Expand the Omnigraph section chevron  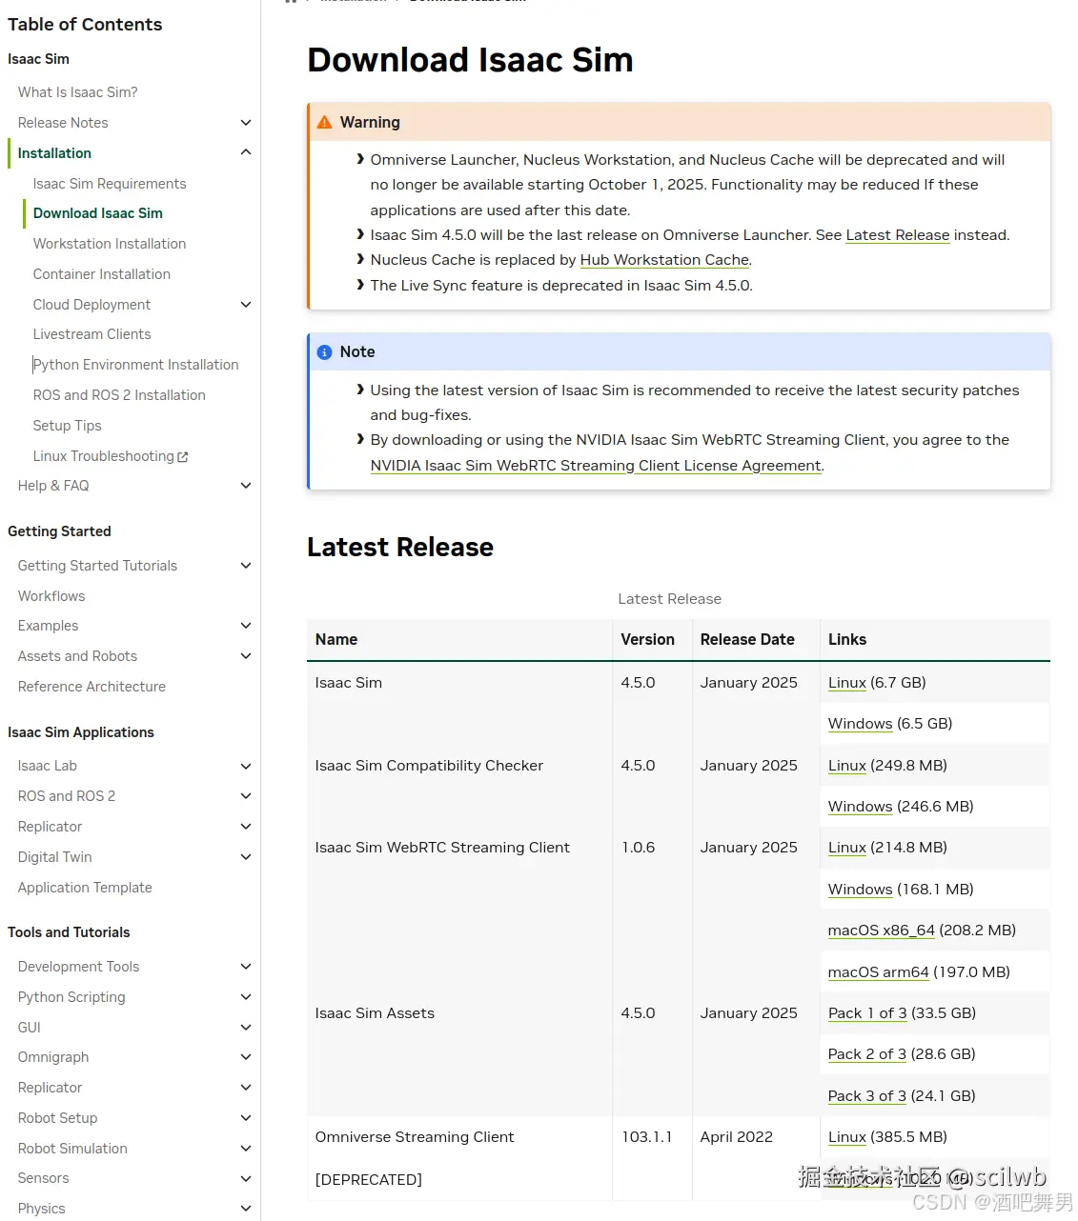pyautogui.click(x=246, y=1057)
